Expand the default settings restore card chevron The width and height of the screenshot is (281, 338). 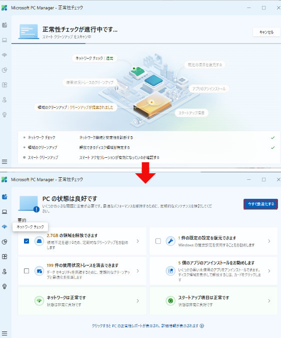tap(269, 241)
